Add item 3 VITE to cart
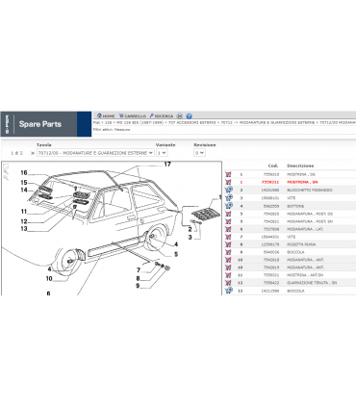Screen dimensions: 356x407 pyautogui.click(x=228, y=198)
